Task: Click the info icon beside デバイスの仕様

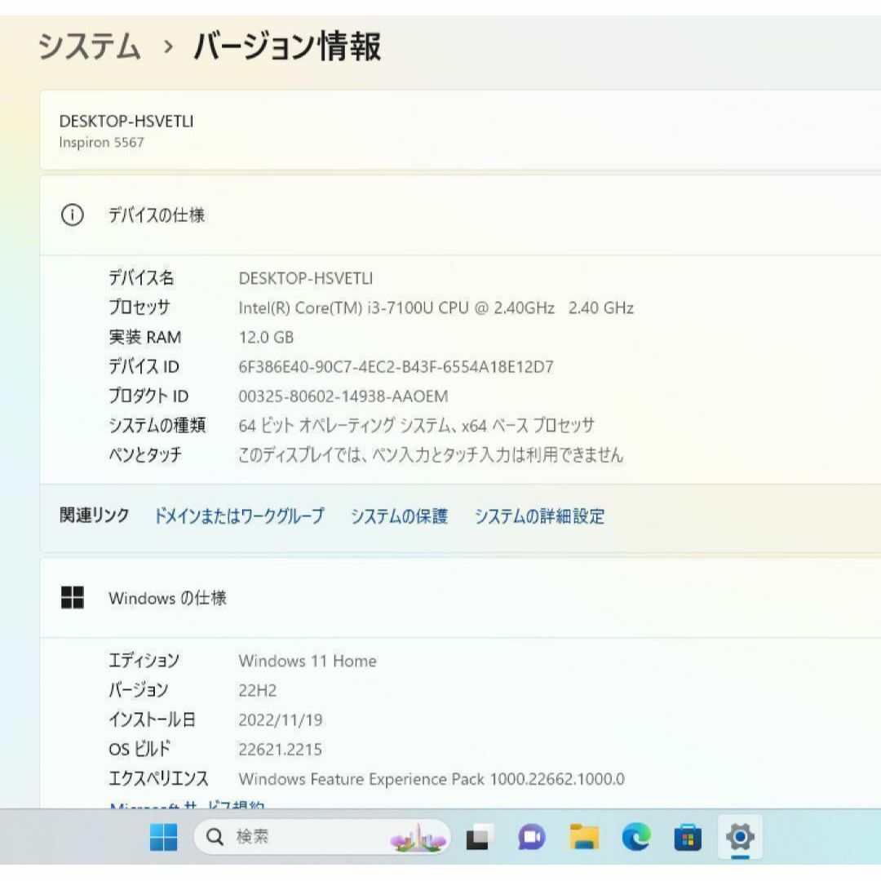Action: click(72, 215)
